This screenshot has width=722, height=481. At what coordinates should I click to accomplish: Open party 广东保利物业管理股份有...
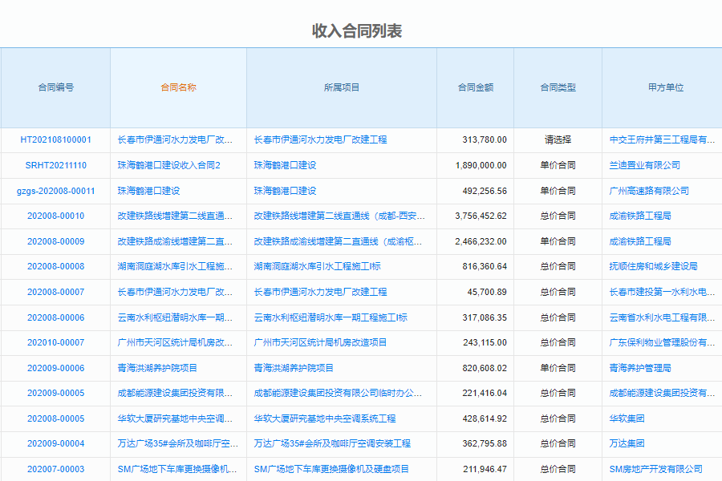tap(662, 342)
